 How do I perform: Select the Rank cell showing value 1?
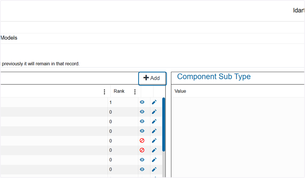(123, 102)
